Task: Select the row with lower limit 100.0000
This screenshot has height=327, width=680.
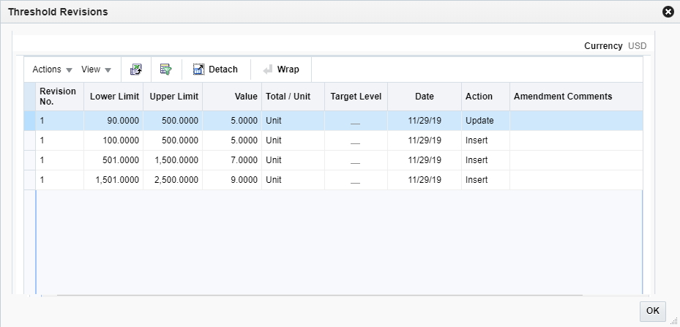Action: [334, 140]
